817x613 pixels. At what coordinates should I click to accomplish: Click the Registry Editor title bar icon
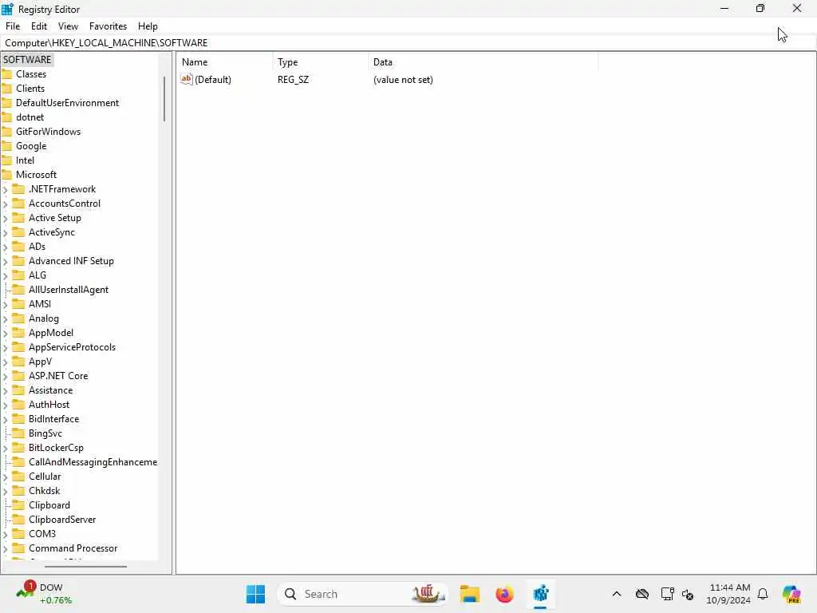coord(7,9)
